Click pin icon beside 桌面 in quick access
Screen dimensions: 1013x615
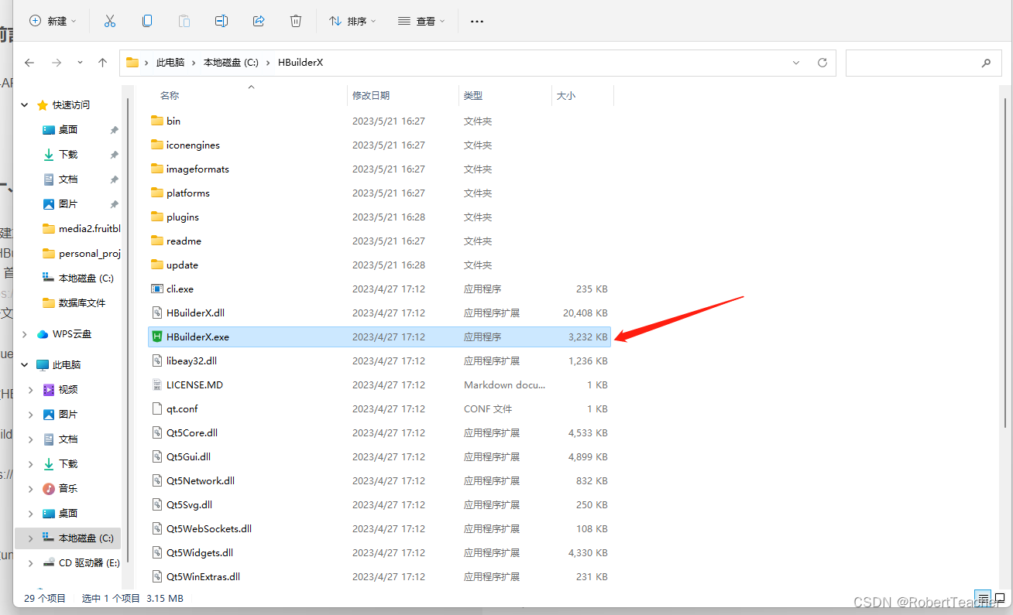point(114,130)
